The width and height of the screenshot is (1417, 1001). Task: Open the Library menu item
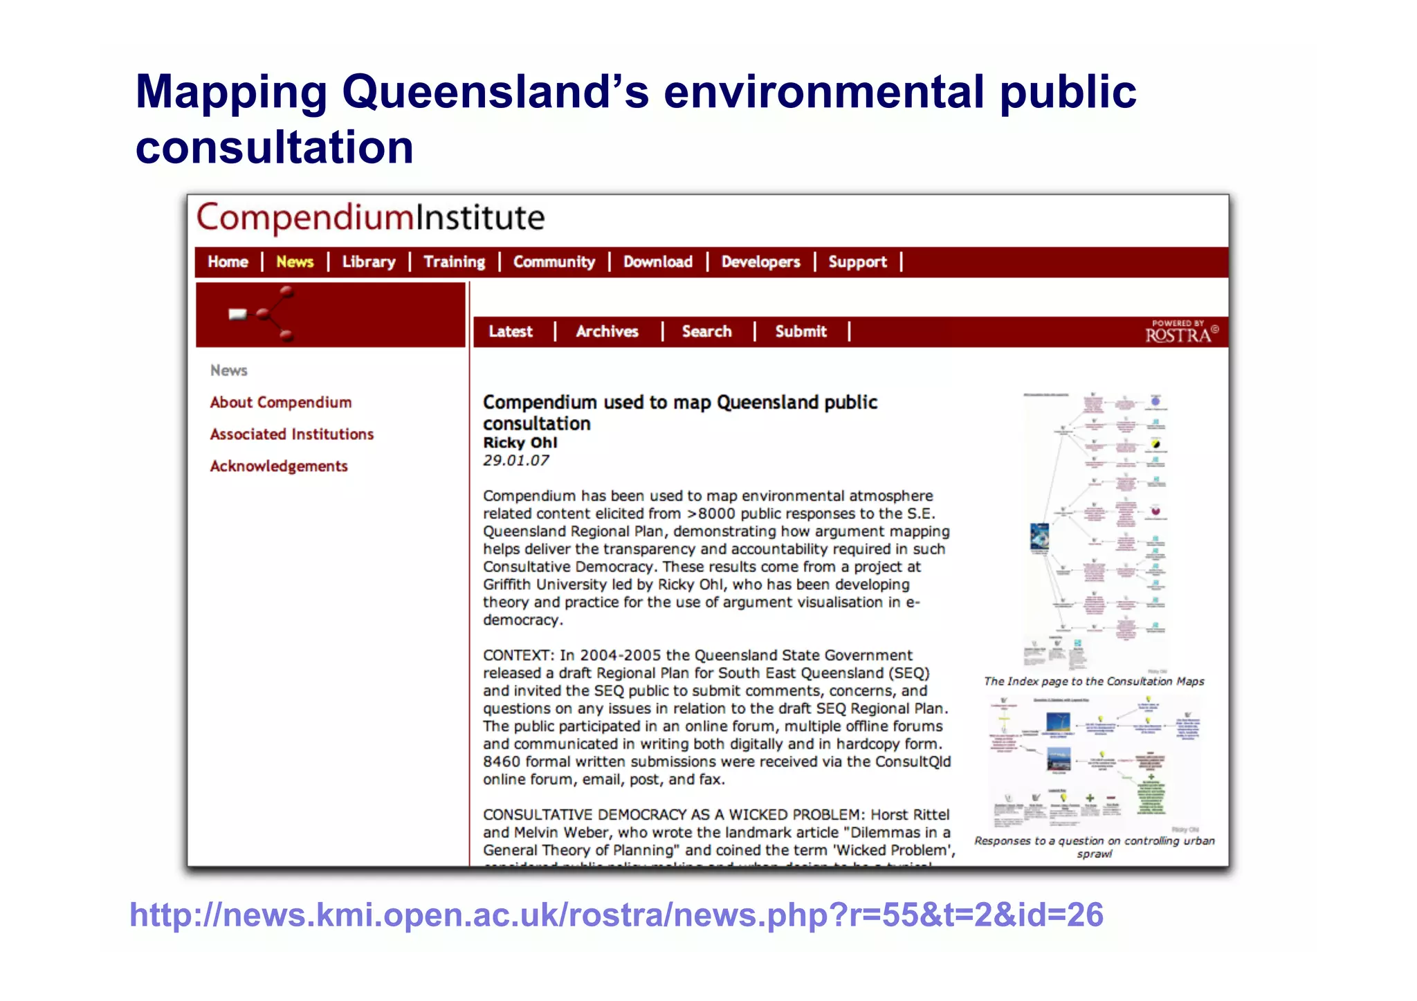click(x=369, y=262)
